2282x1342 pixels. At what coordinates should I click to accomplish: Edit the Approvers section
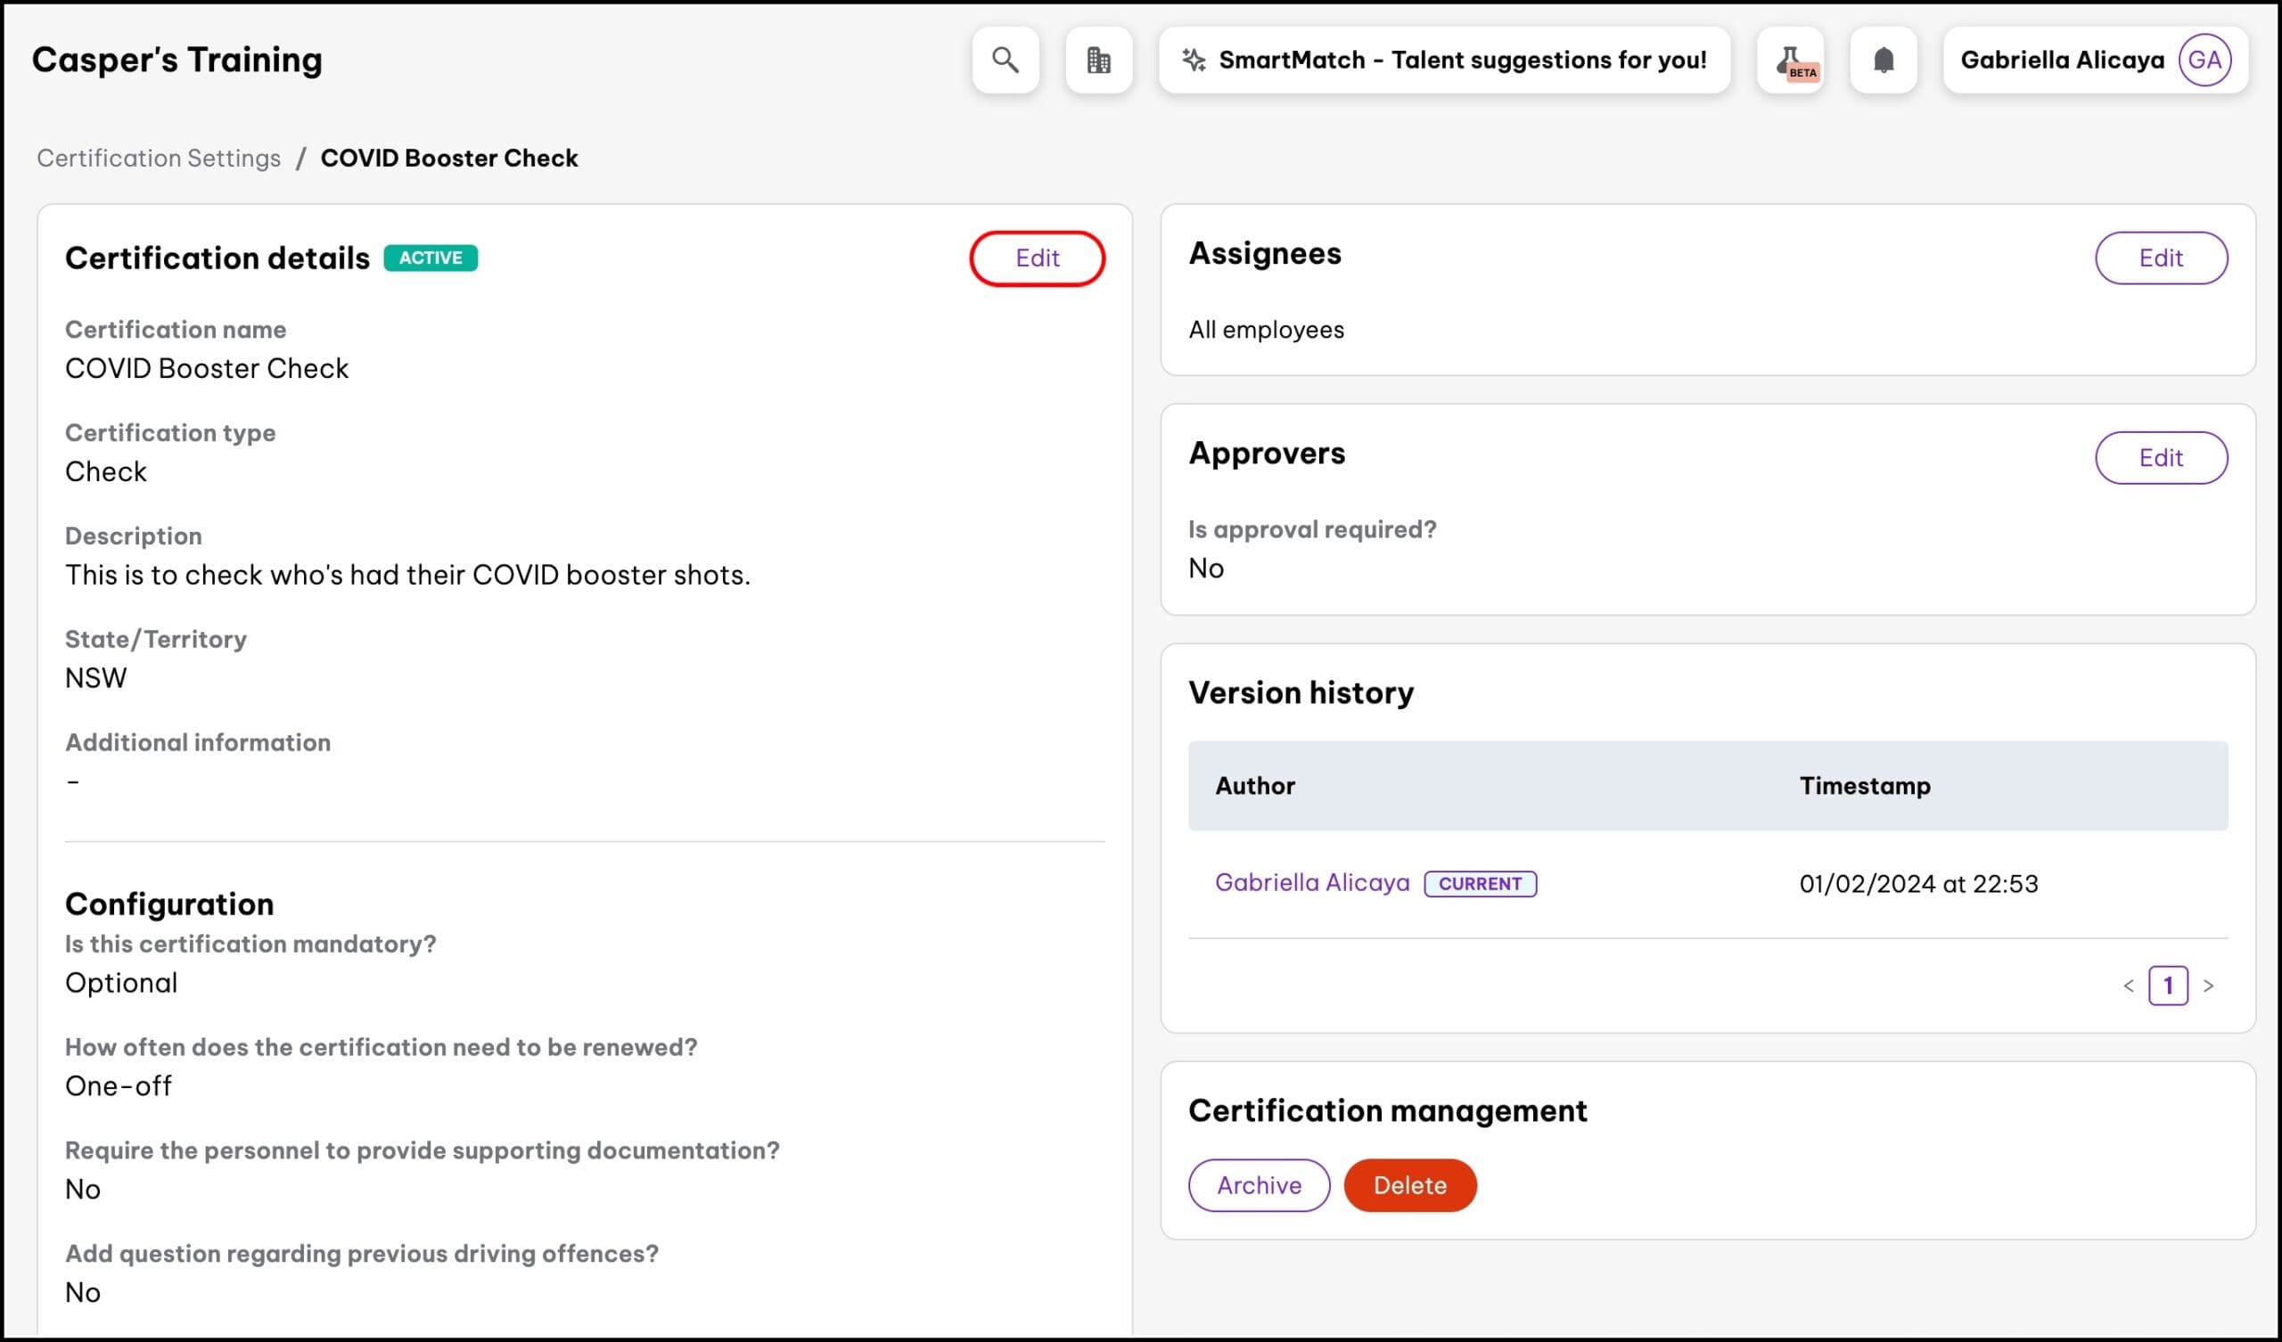[x=2161, y=457]
